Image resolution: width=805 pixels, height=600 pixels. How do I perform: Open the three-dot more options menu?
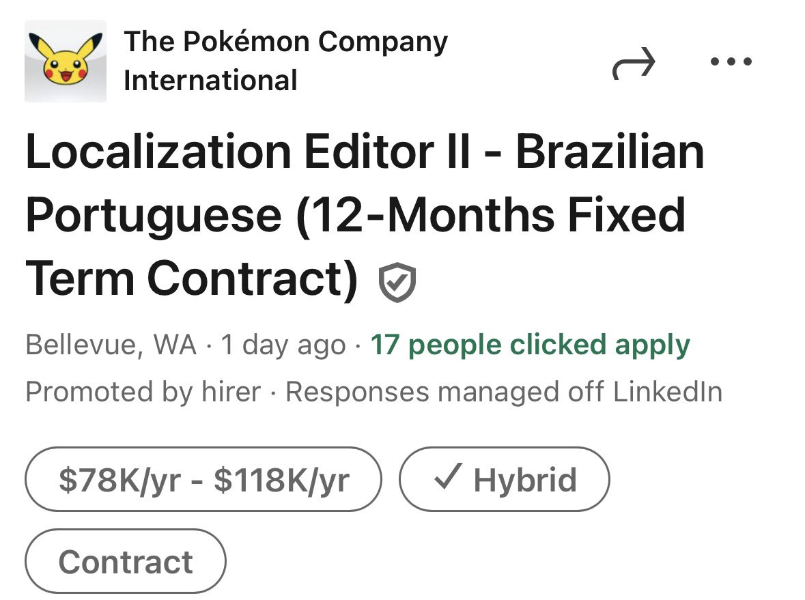(x=730, y=62)
